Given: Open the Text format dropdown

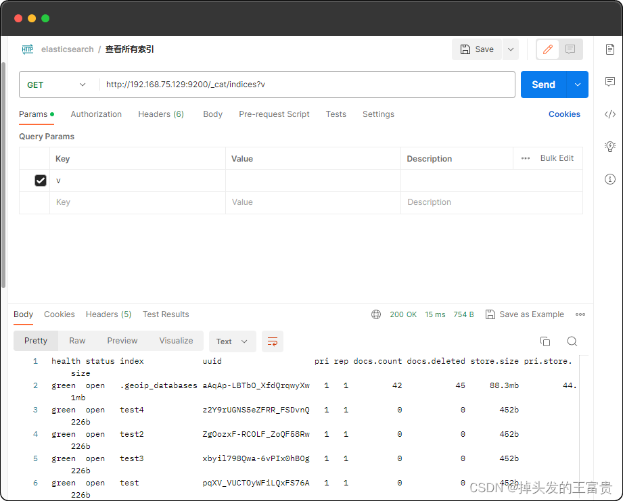Looking at the screenshot, I should [x=233, y=341].
